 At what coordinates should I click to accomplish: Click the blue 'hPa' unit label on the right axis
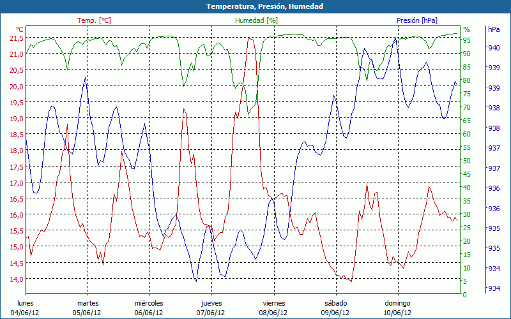(x=494, y=29)
